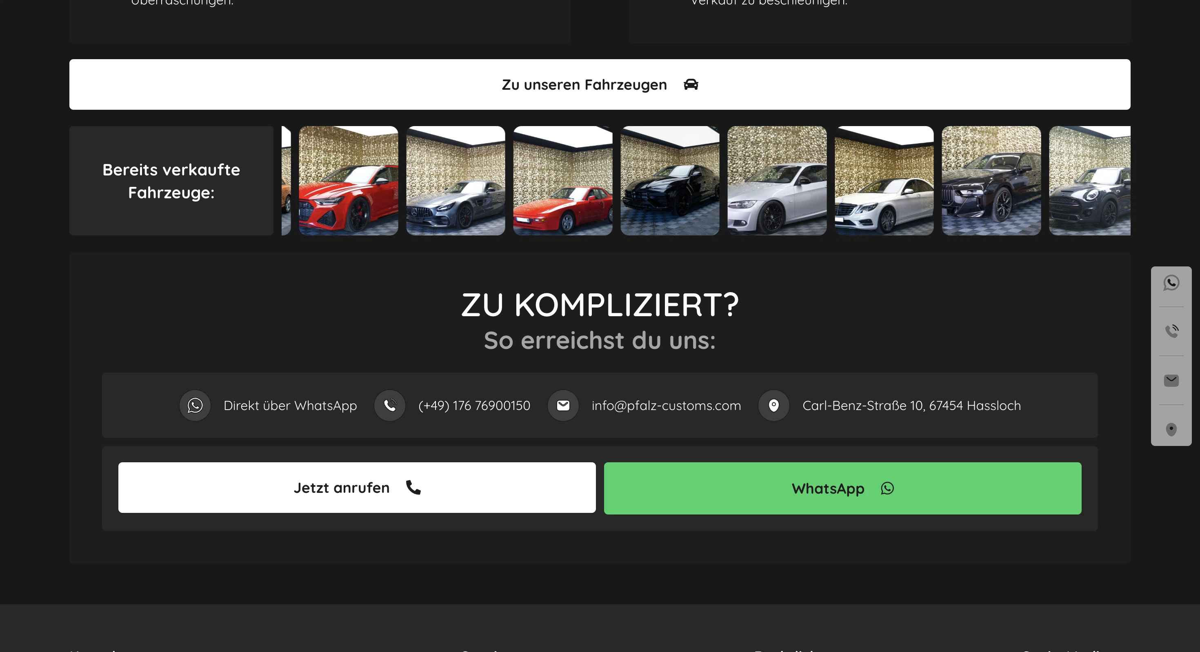
Task: View the red classic Porsche thumbnail
Action: (x=563, y=181)
